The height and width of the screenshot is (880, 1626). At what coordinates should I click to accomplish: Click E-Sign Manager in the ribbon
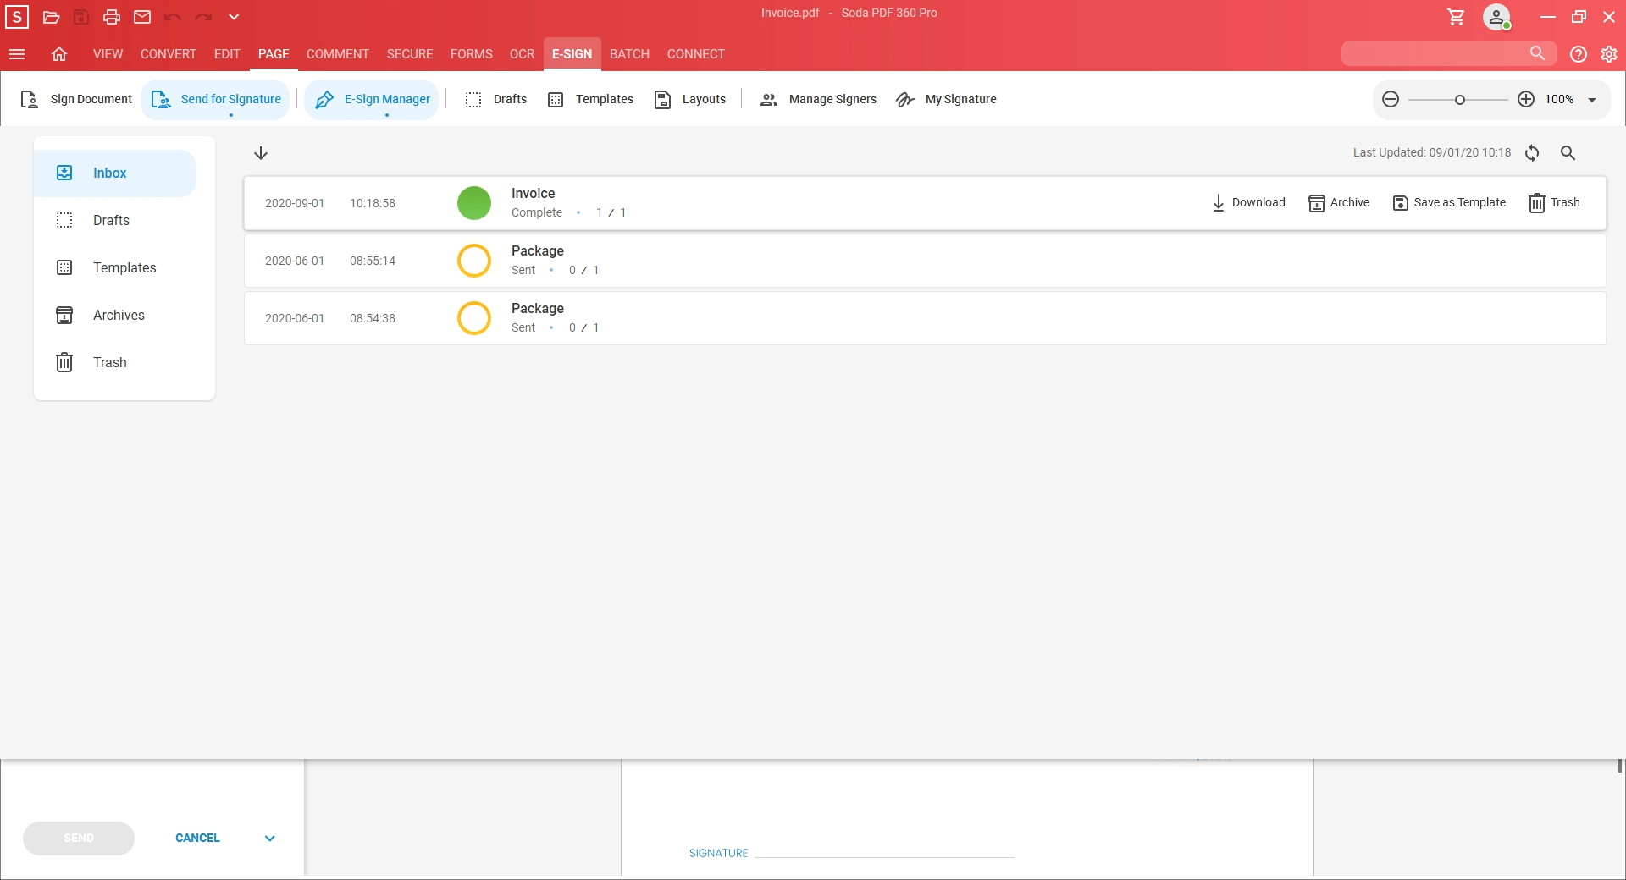(x=372, y=100)
